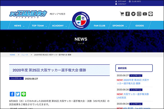Open the Instagram icon in header
The height and width of the screenshot is (109, 164).
point(139,14)
